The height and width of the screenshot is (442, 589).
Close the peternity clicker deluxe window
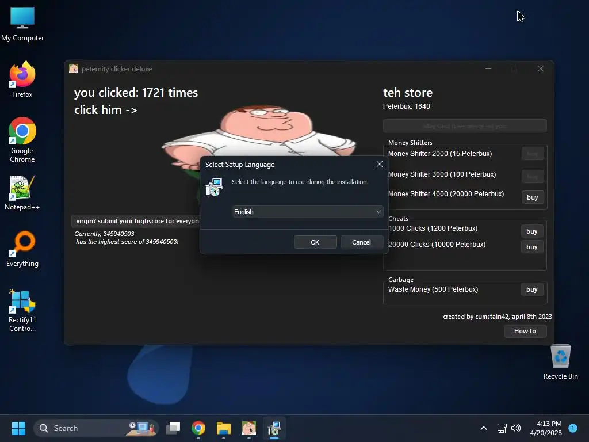(540, 69)
